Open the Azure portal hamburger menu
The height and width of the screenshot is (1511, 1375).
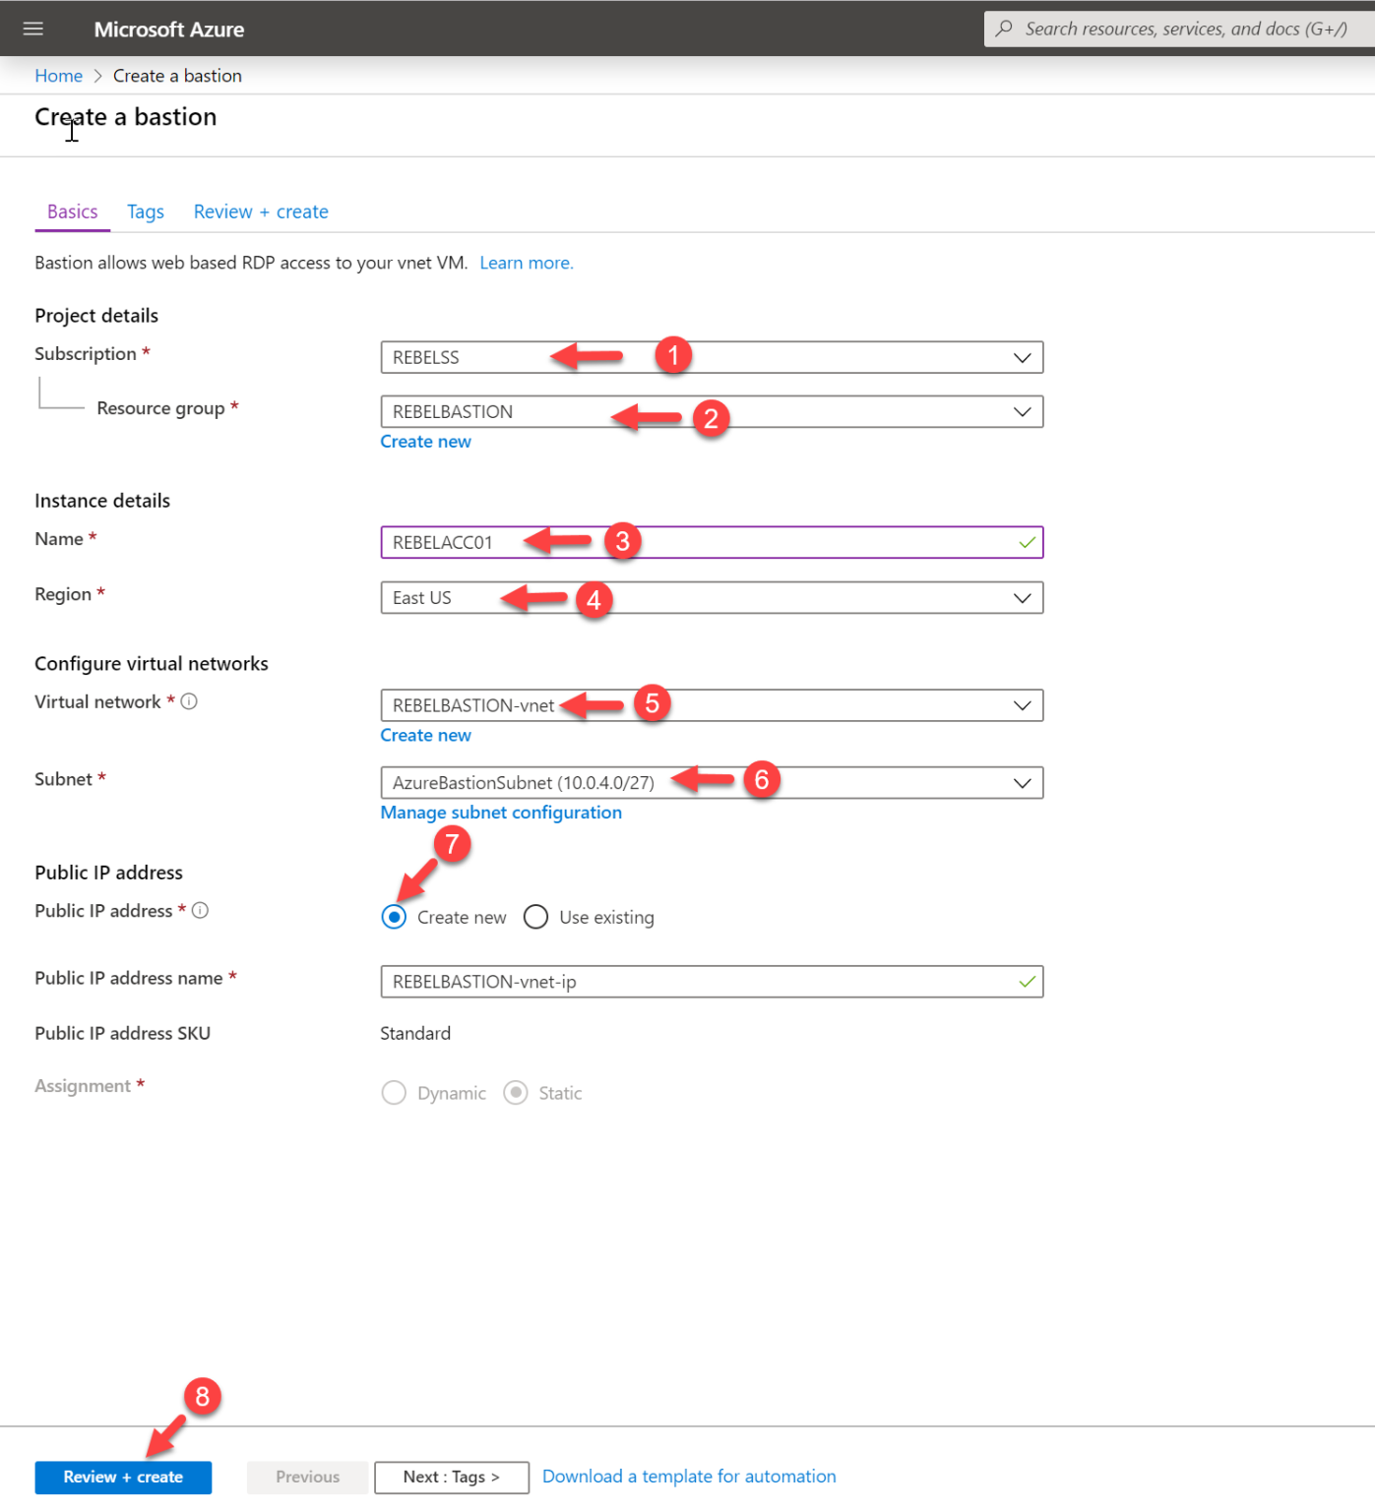click(x=32, y=28)
